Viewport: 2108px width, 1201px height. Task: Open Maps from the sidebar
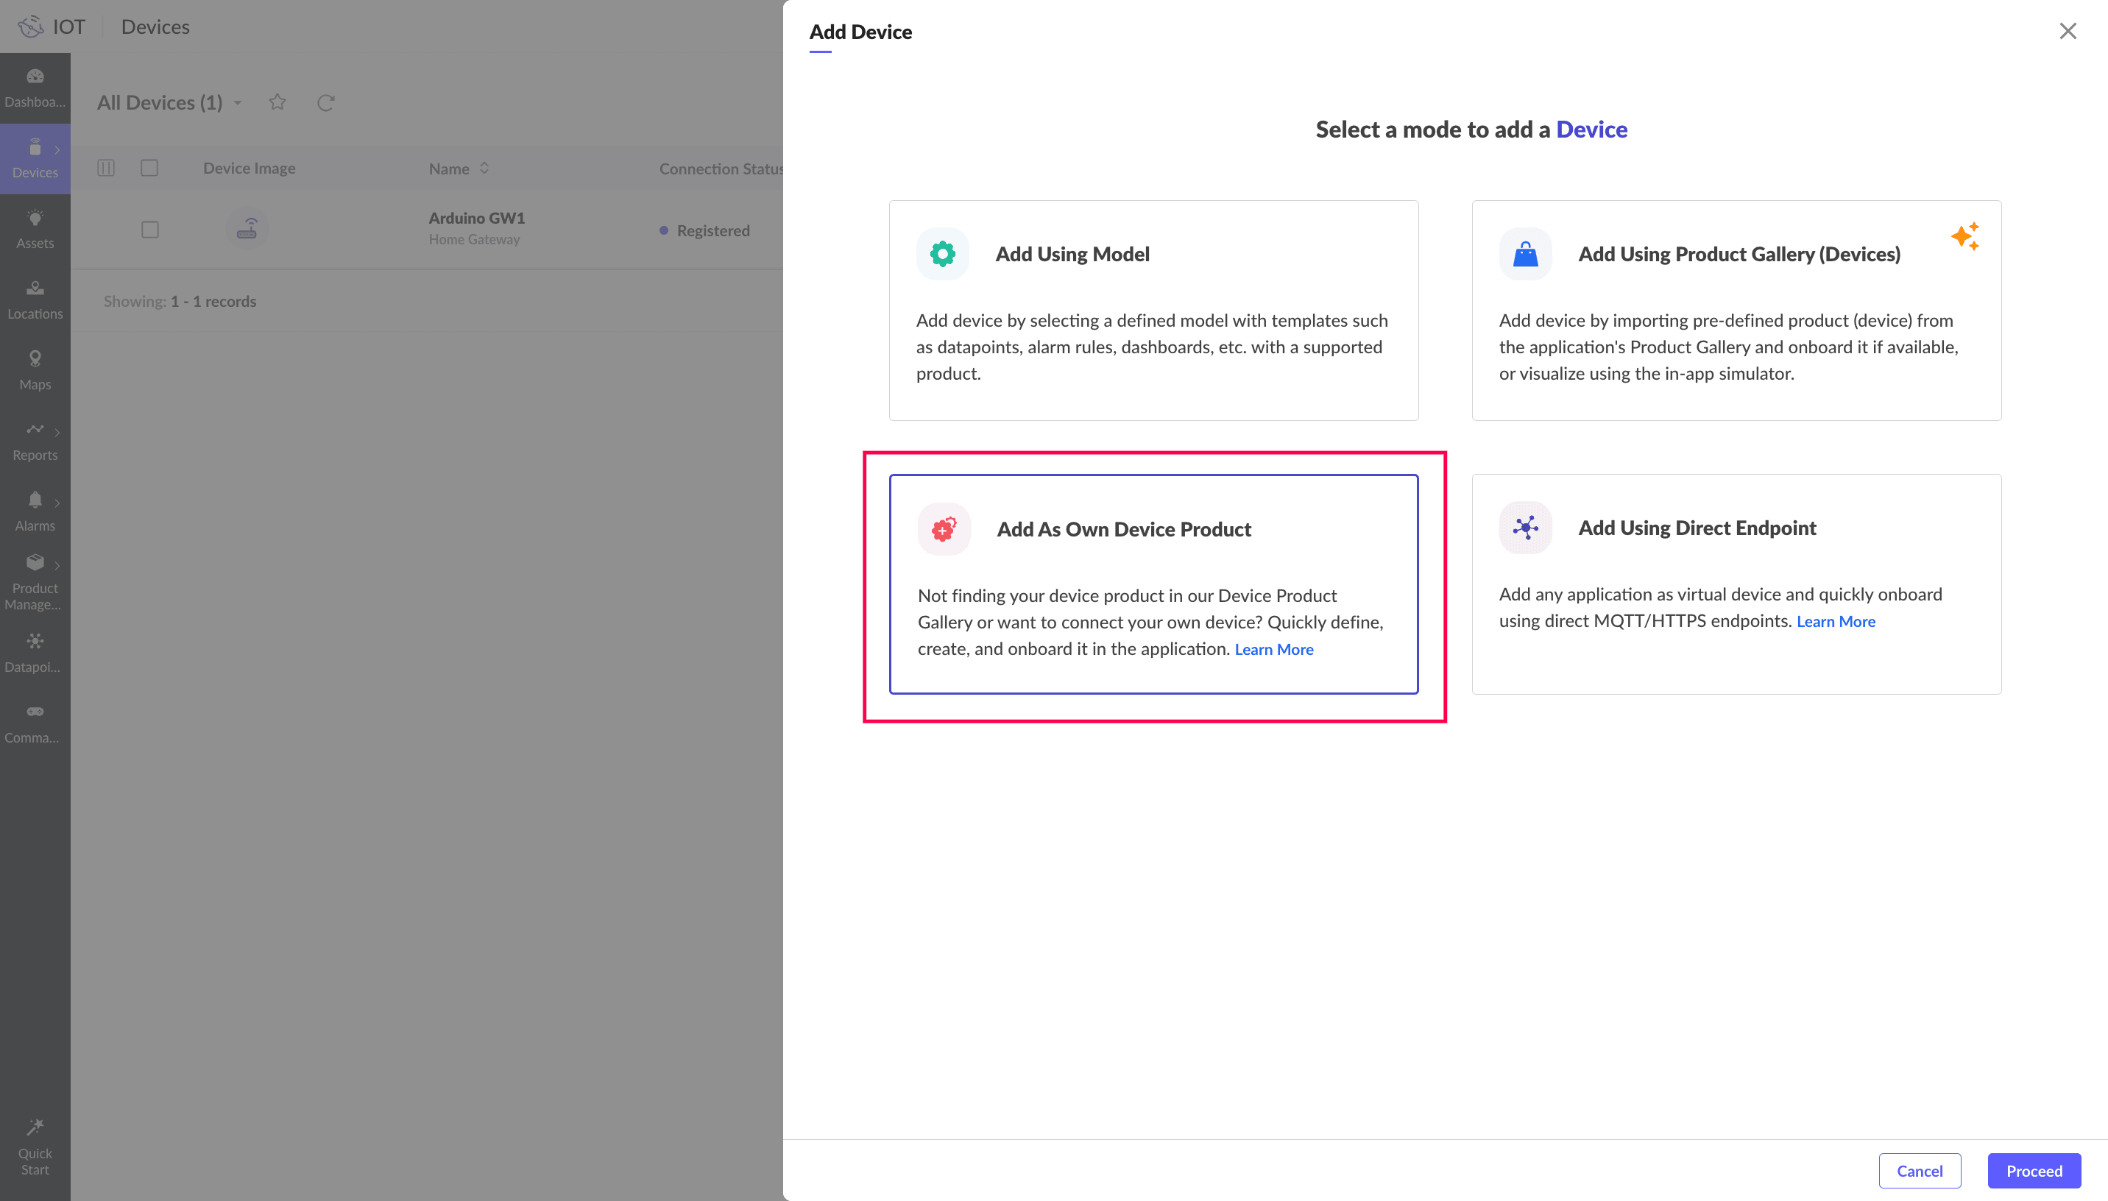click(x=35, y=369)
